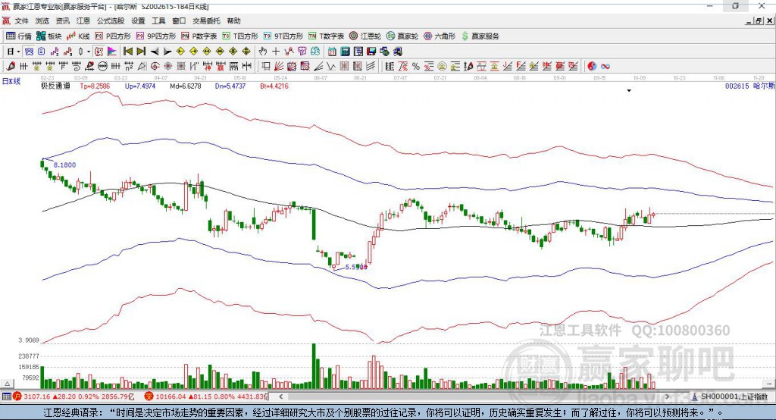This screenshot has width=776, height=420.
Task: Step chart left with black arrow
Action: tap(155, 52)
